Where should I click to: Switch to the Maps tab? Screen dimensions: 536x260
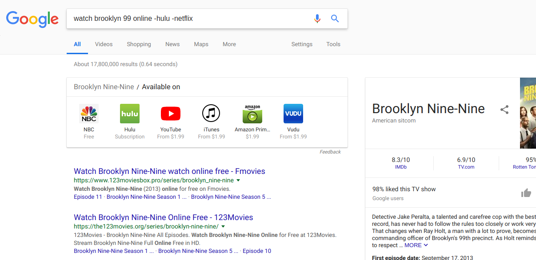[x=201, y=44]
